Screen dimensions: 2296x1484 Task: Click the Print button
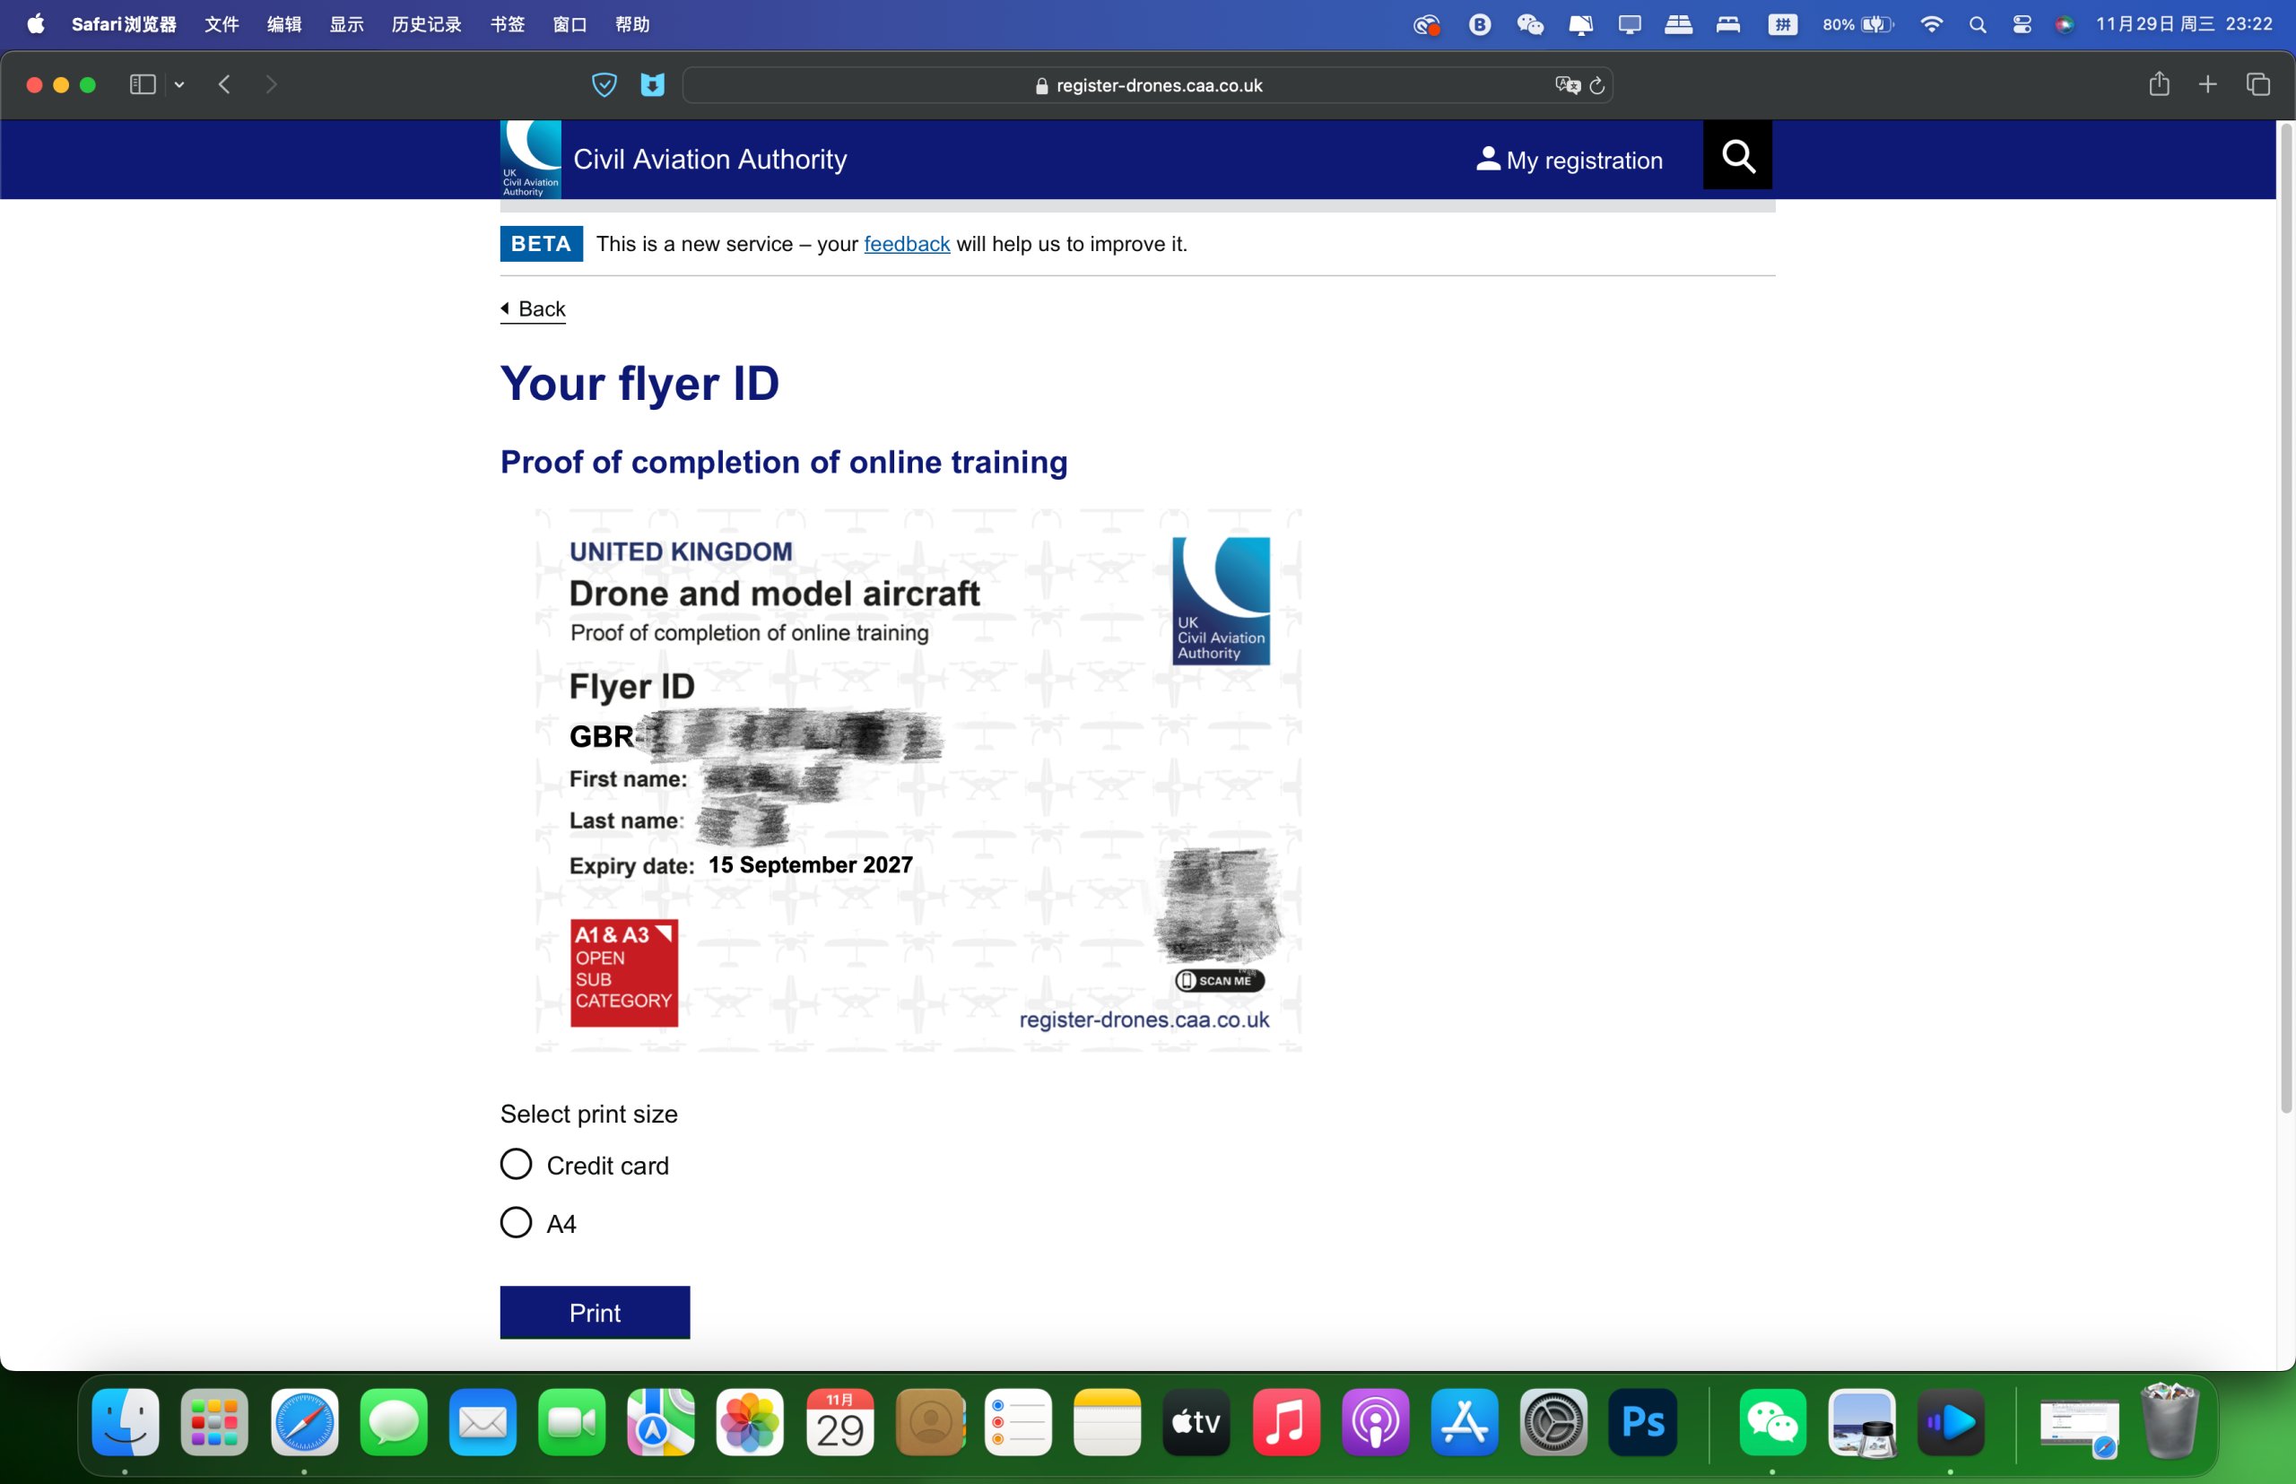595,1312
